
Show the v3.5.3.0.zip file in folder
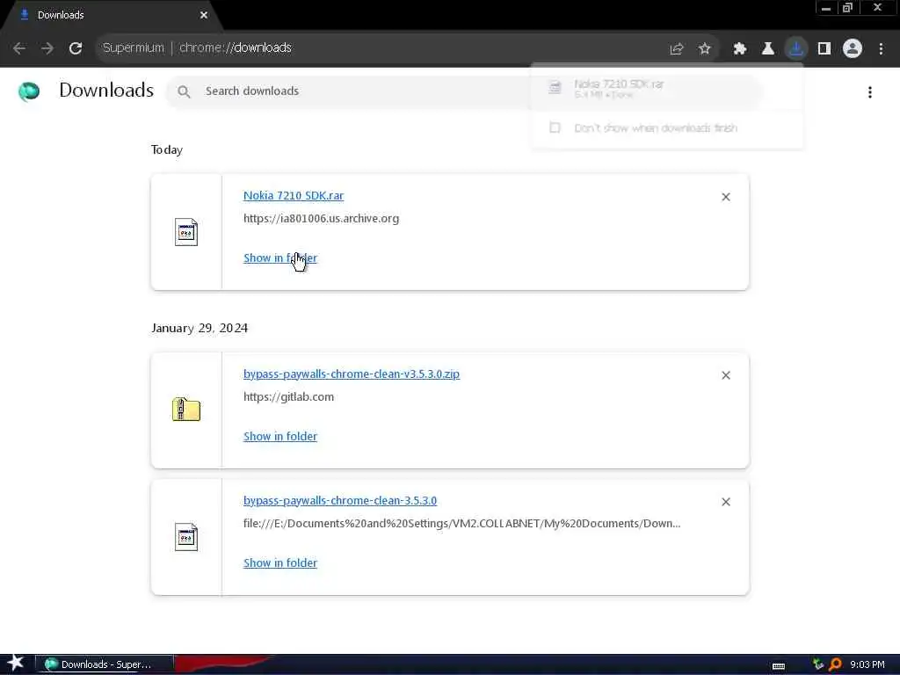(280, 437)
